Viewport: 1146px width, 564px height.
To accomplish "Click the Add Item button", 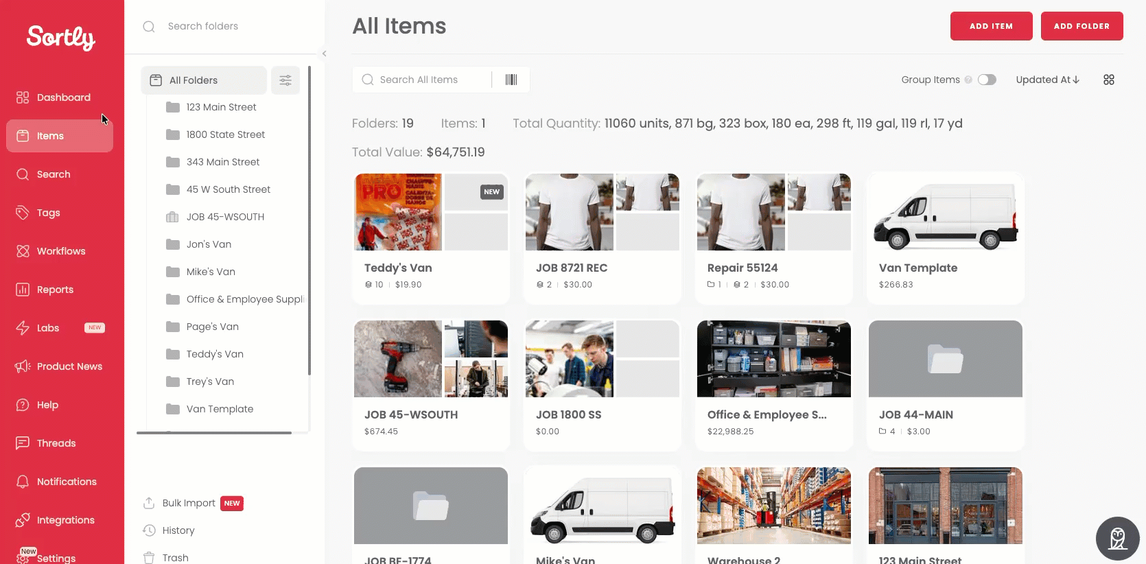I will tap(991, 26).
